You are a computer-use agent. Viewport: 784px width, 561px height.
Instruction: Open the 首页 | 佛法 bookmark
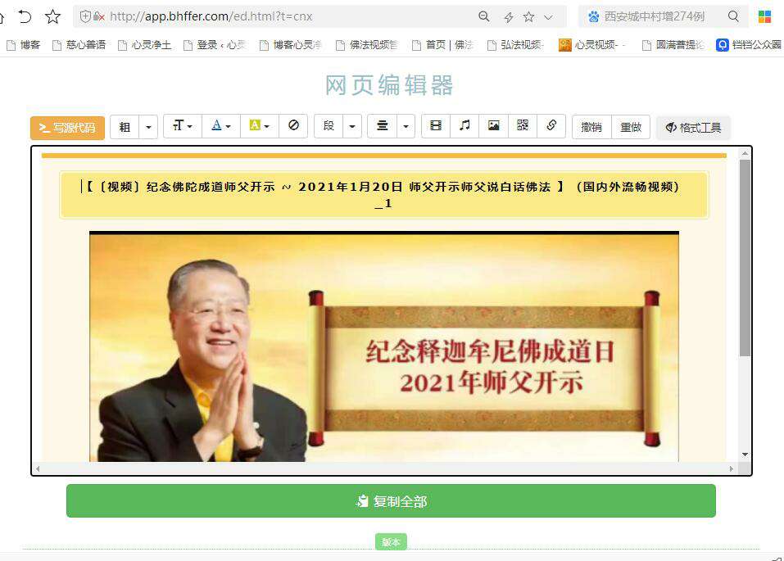coord(443,45)
